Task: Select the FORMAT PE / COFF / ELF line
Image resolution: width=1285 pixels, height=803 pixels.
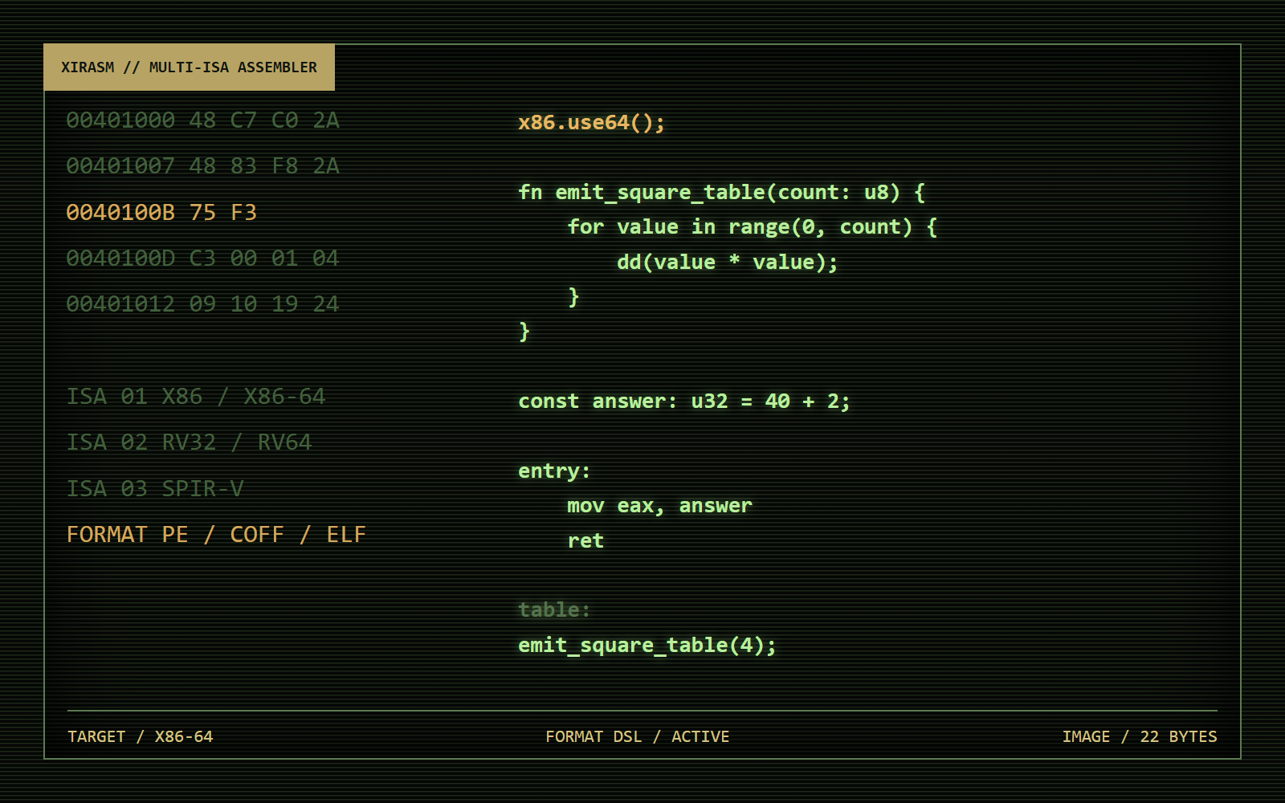Action: [x=216, y=535]
